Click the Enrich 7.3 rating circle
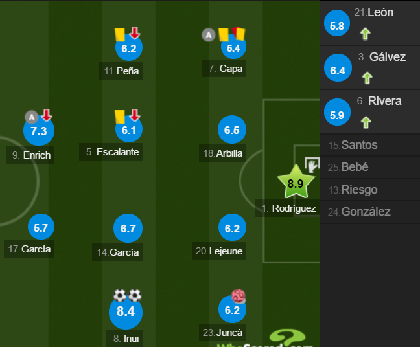The width and height of the screenshot is (420, 347). (x=39, y=131)
